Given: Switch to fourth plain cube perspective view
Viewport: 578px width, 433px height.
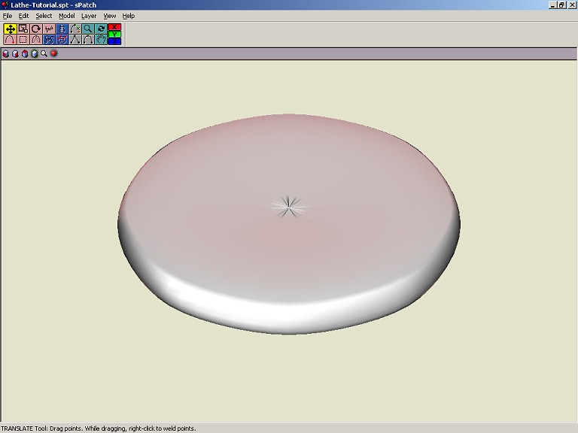Looking at the screenshot, I should (x=35, y=54).
